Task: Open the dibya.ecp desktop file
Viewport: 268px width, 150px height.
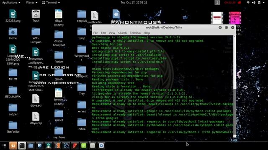Action: pos(36,118)
